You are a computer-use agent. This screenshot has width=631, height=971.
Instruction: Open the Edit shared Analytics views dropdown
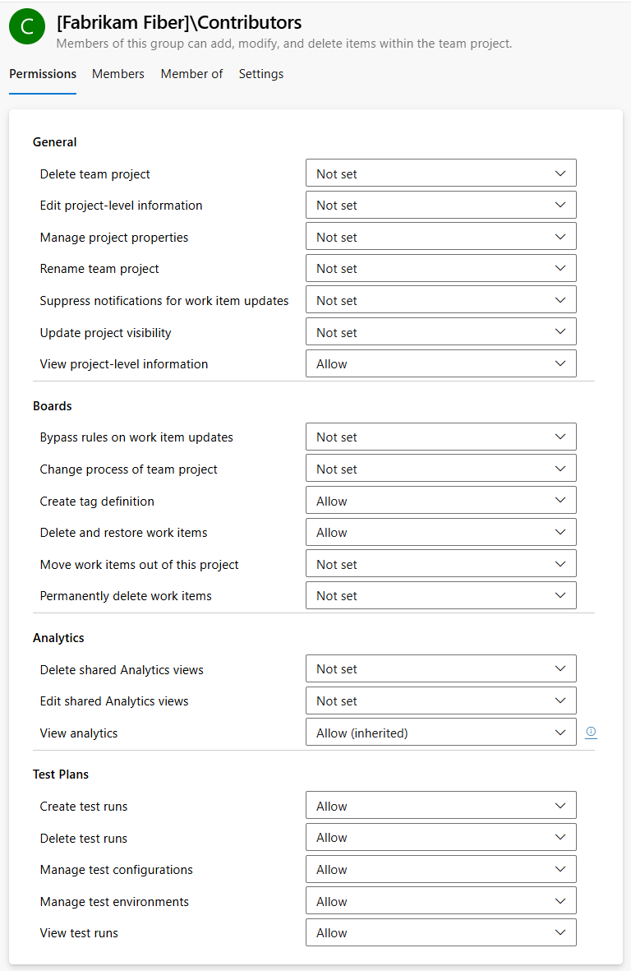point(440,701)
